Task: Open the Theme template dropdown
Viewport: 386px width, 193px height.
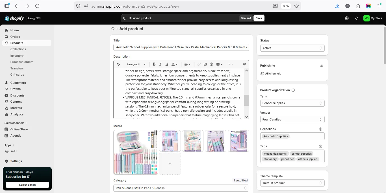Action: click(x=292, y=183)
